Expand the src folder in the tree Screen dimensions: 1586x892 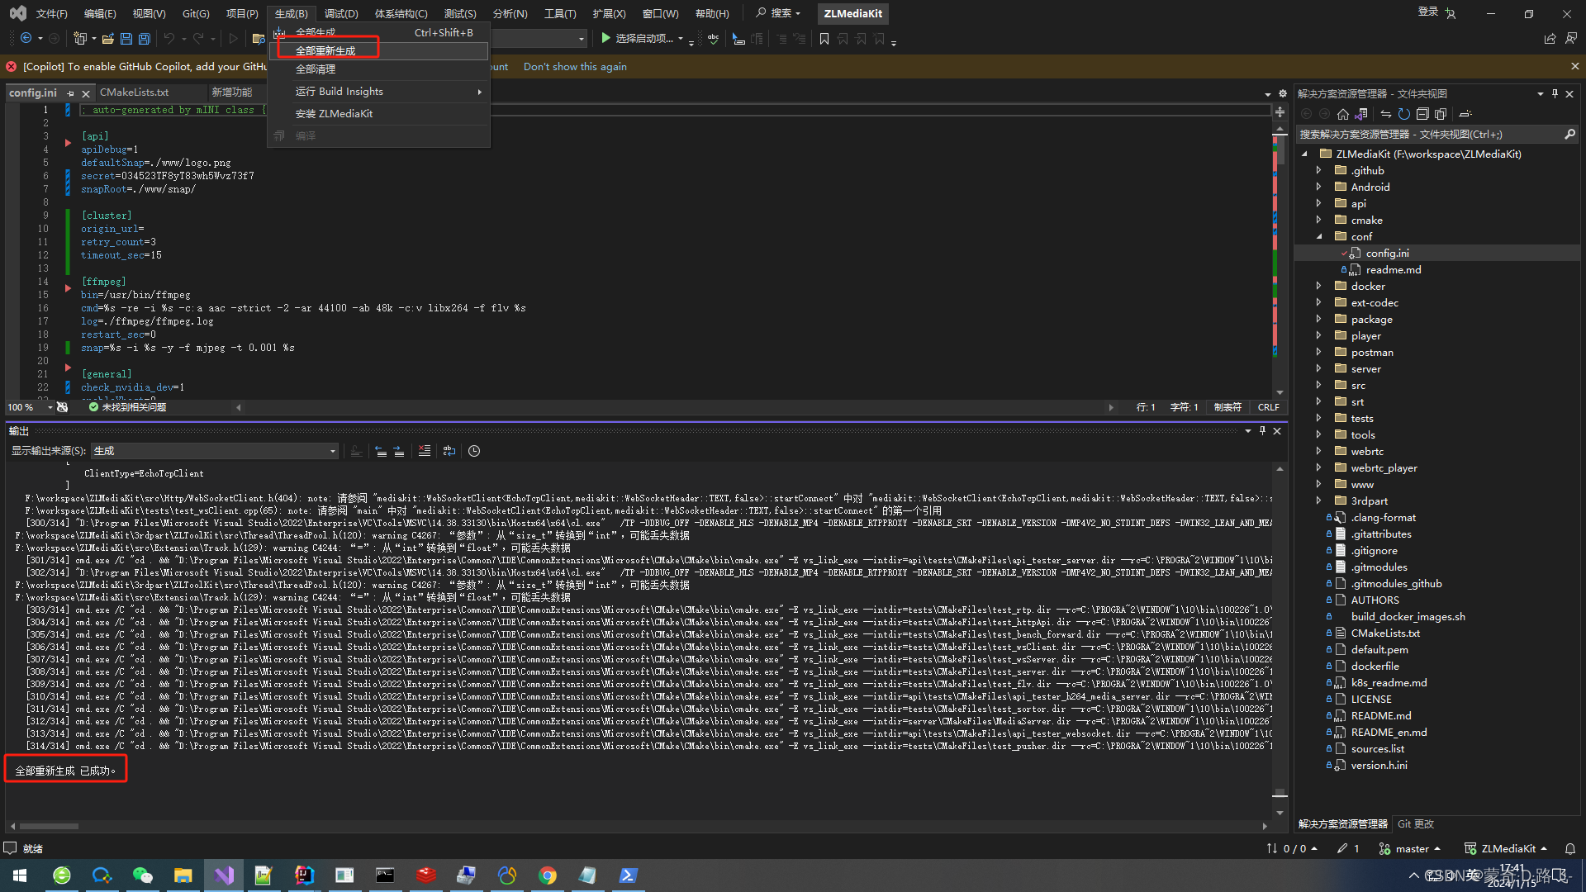1319,385
